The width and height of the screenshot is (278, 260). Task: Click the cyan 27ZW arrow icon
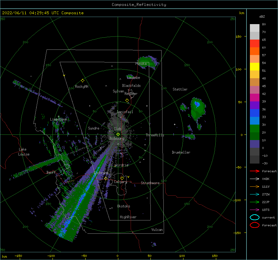coord(255,194)
